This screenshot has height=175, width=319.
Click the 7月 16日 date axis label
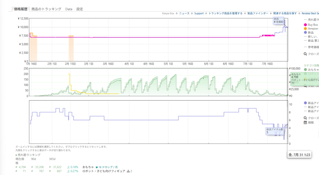click(267, 64)
